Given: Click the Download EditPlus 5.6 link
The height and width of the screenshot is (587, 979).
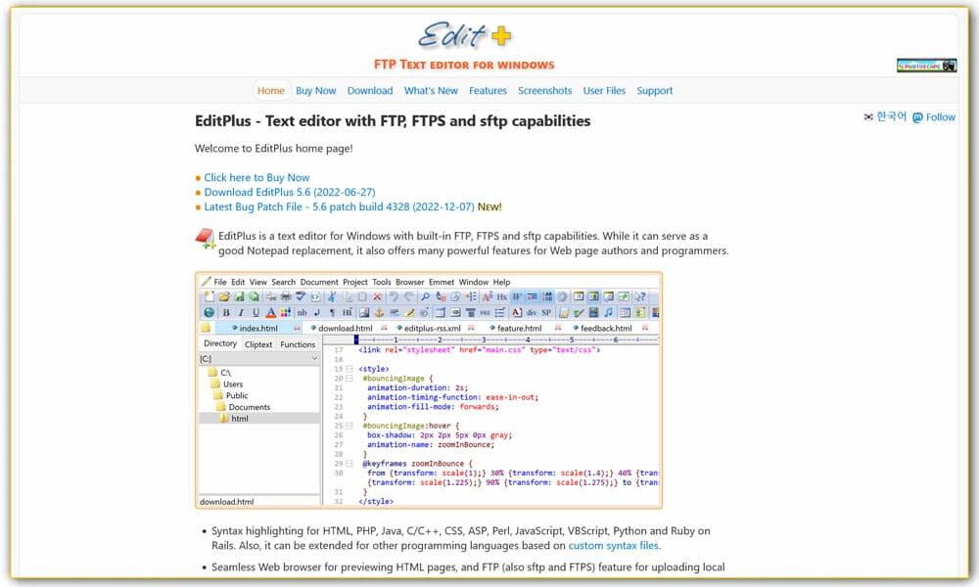Looking at the screenshot, I should pos(289,192).
